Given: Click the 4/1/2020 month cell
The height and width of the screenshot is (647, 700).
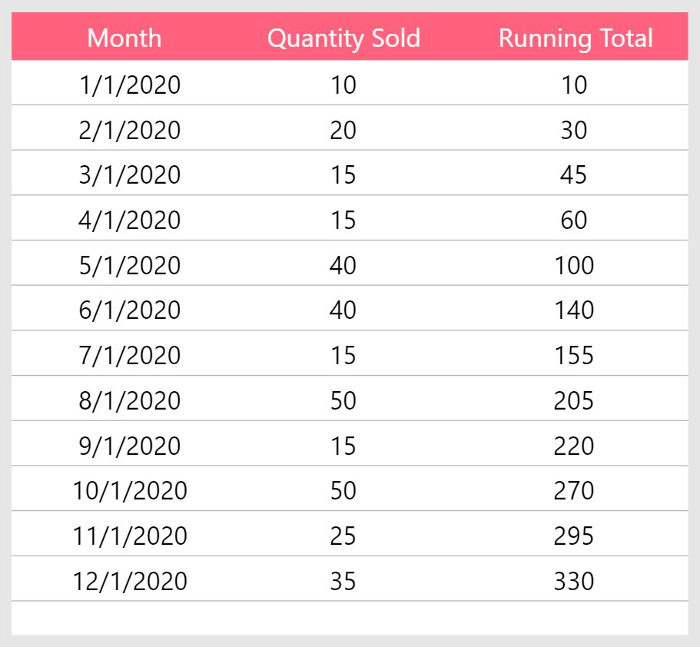Looking at the screenshot, I should tap(129, 220).
